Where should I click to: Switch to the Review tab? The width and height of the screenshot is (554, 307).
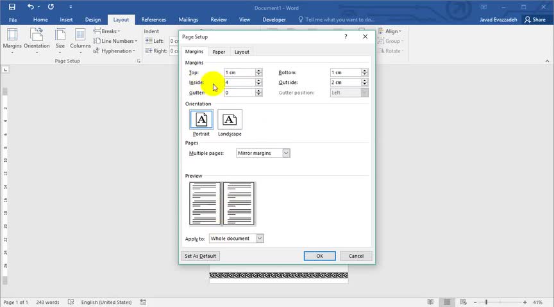pyautogui.click(x=219, y=20)
